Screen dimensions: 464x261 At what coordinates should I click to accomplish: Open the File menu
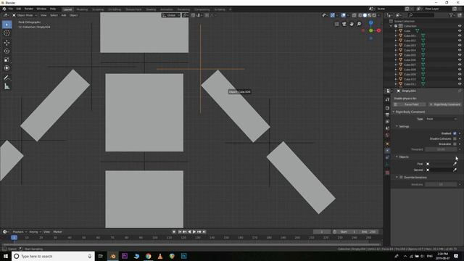click(x=11, y=9)
